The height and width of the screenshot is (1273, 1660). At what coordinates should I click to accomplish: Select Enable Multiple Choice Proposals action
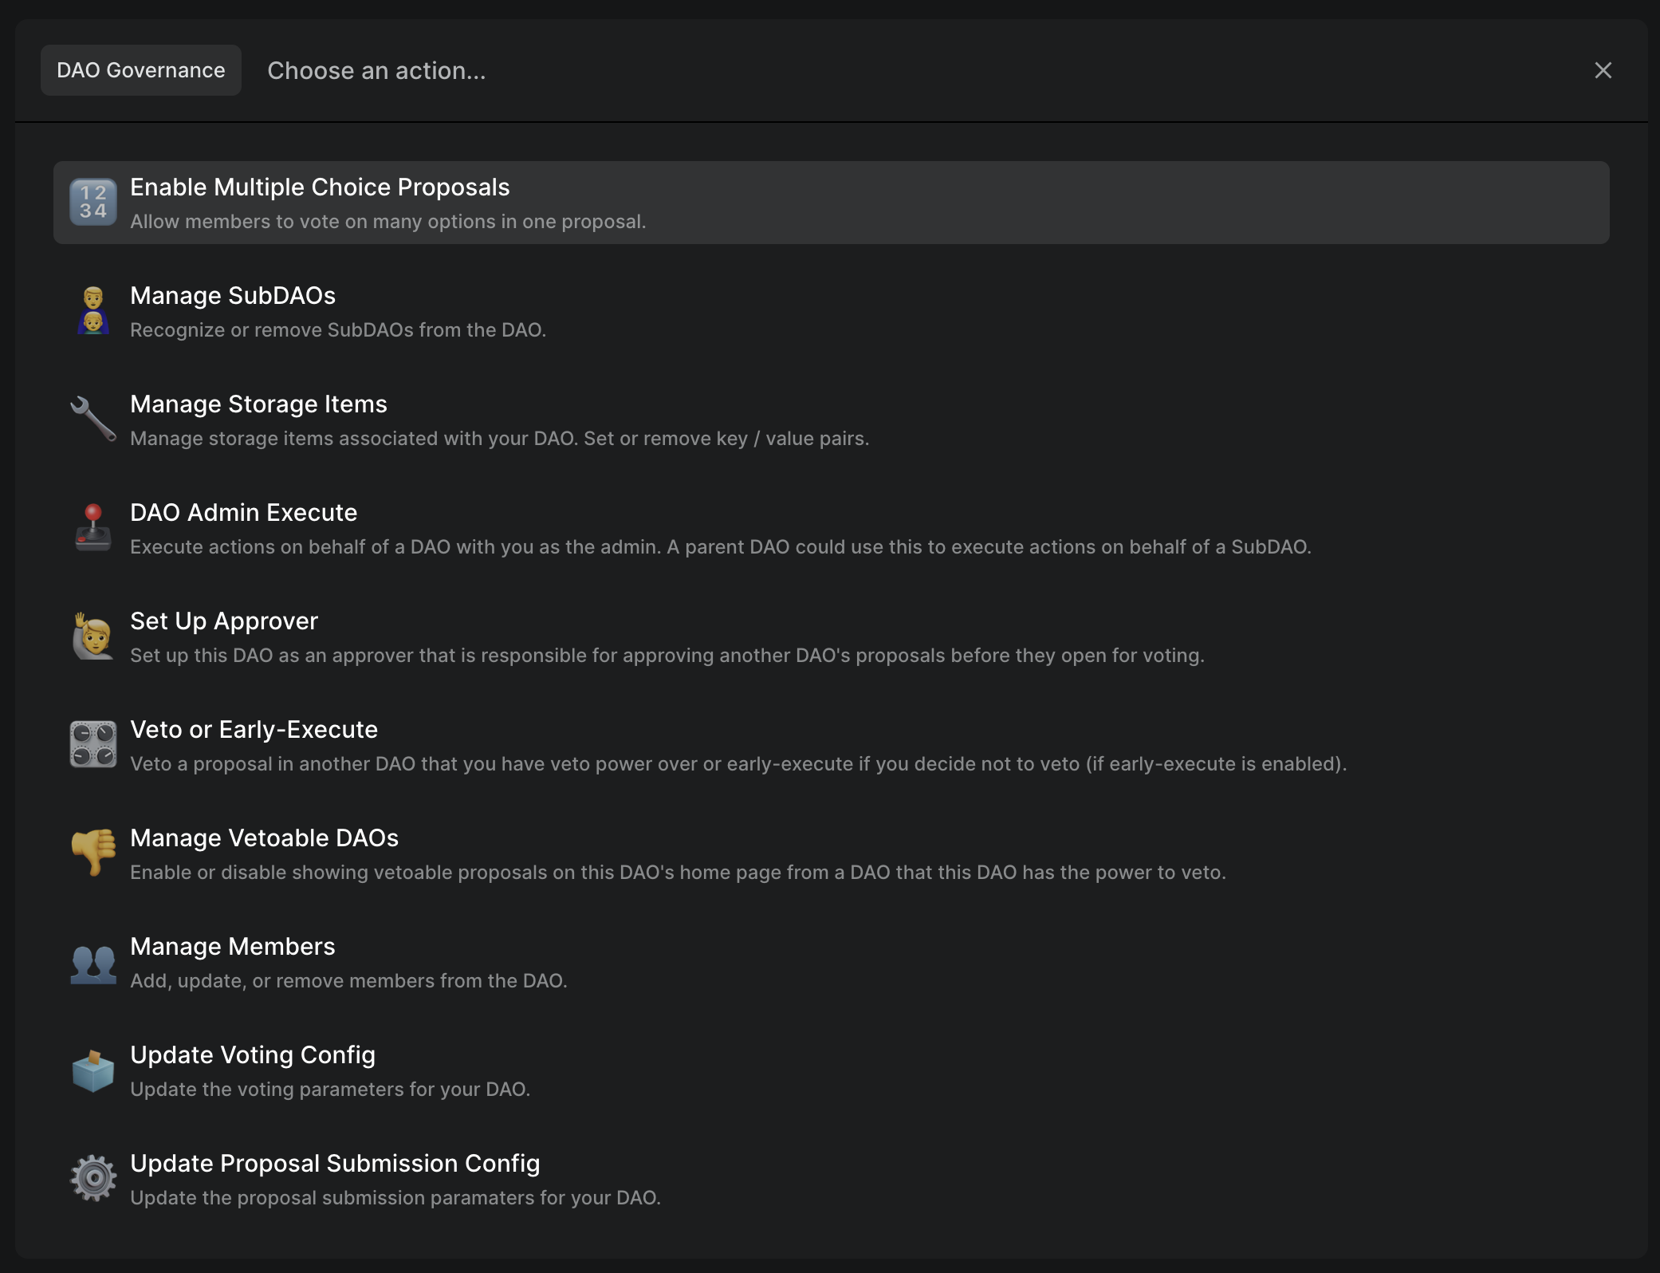pyautogui.click(x=830, y=202)
